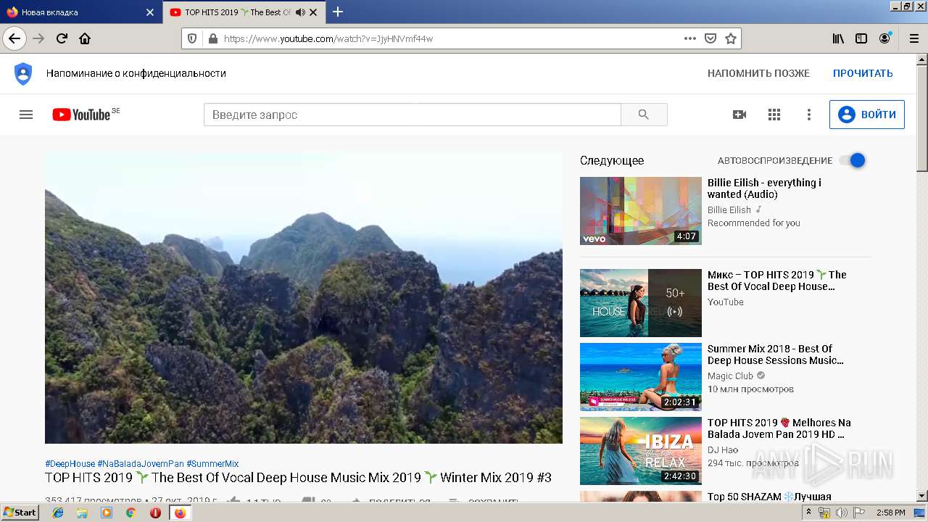
Task: Focus the 'Введите запрос' search box
Action: [x=412, y=115]
